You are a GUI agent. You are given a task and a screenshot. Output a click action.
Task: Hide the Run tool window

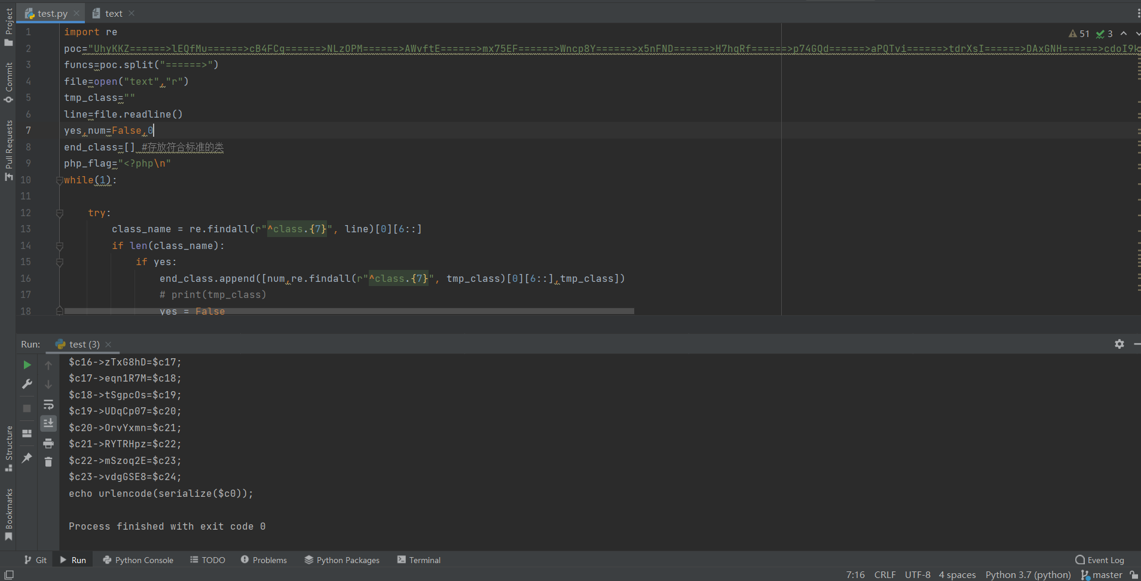point(1136,344)
